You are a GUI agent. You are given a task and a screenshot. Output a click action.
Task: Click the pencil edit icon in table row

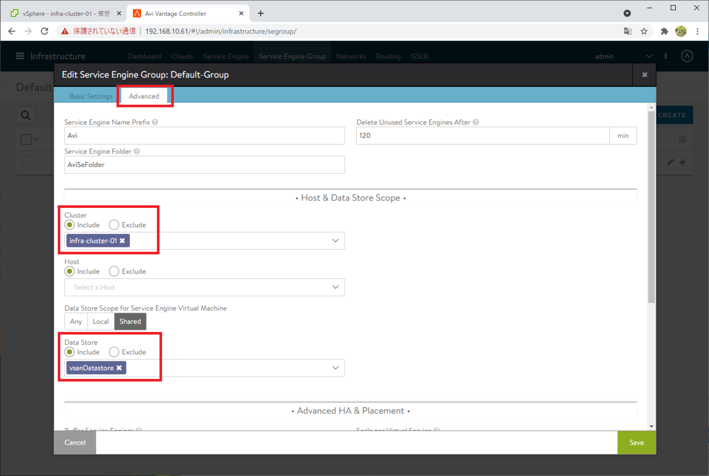(x=670, y=162)
